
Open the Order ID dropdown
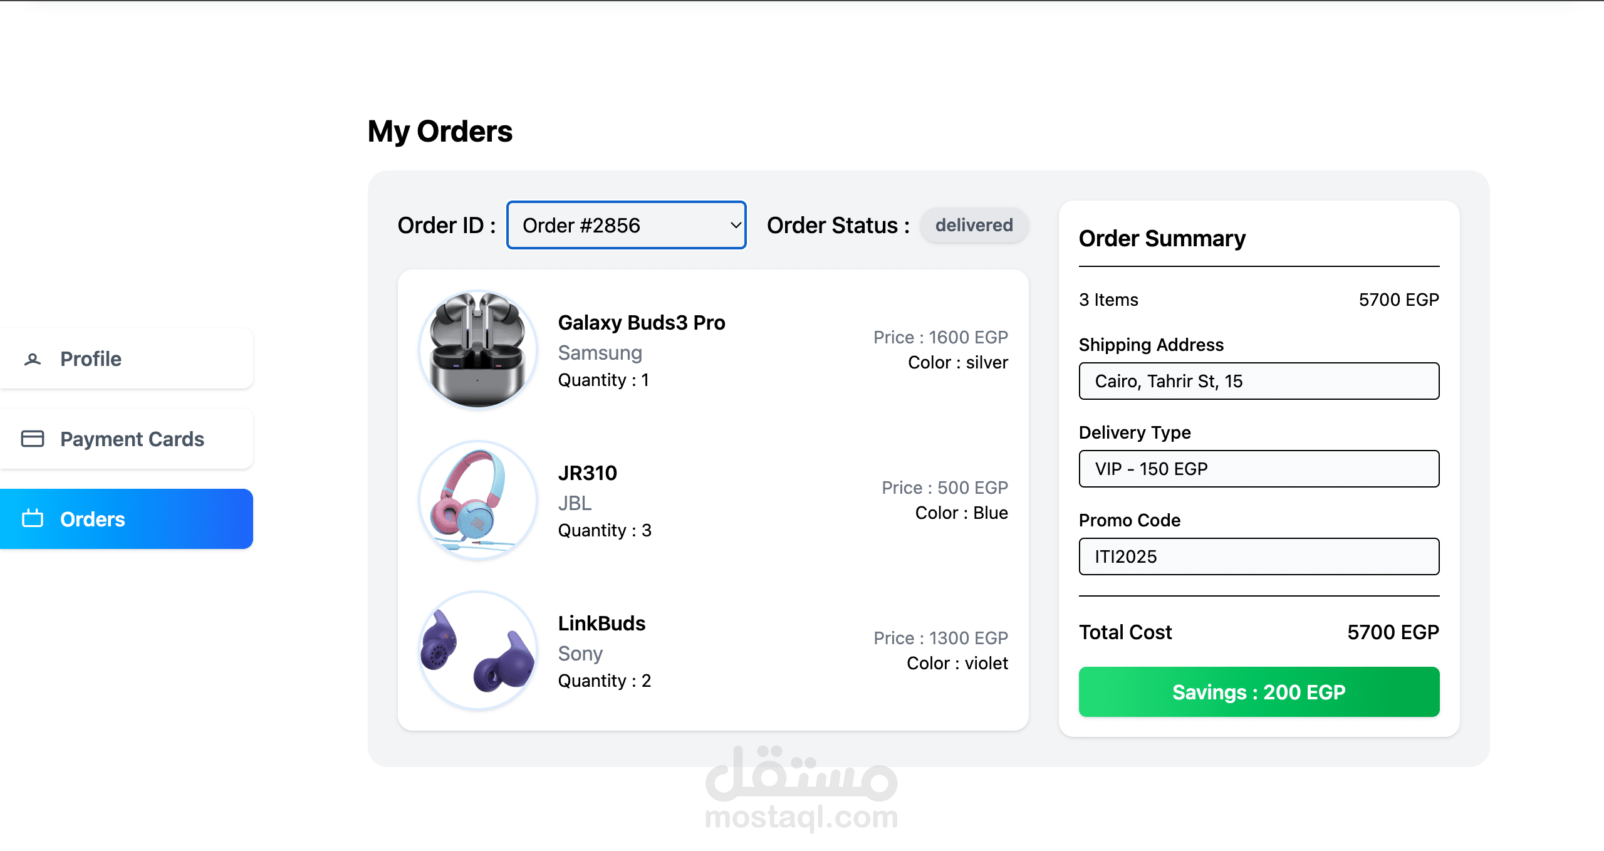click(625, 225)
